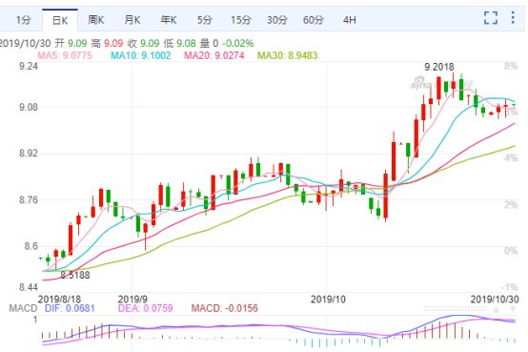The height and width of the screenshot is (352, 528).
Task: Click the 9.08 price axis label
Action: point(29,108)
